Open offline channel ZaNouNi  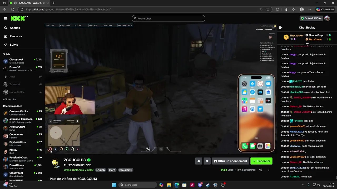click(22, 84)
